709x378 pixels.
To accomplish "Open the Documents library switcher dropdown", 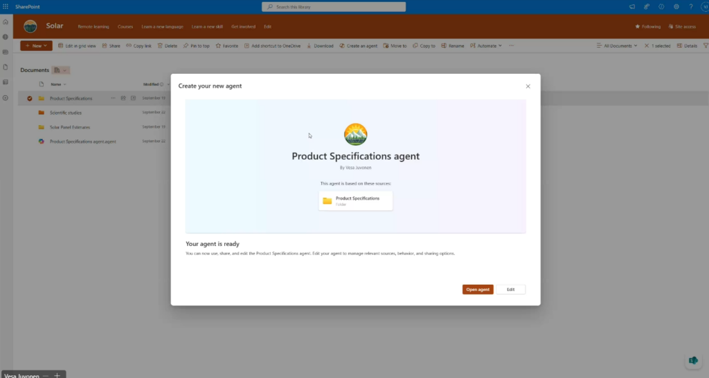I will (x=61, y=70).
